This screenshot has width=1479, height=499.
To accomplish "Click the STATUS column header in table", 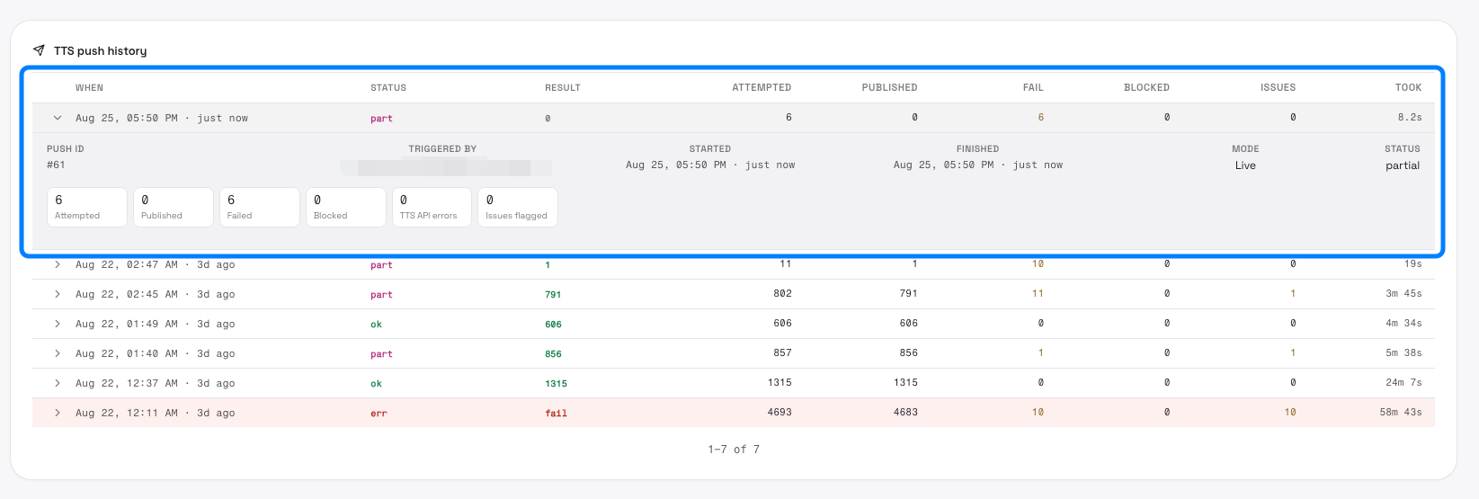I will [x=388, y=88].
